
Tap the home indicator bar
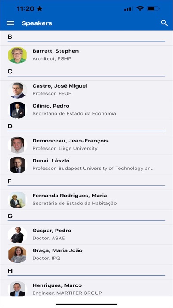point(86,304)
